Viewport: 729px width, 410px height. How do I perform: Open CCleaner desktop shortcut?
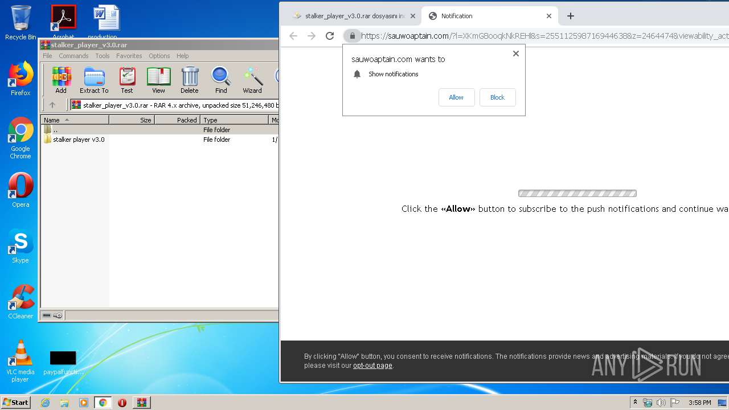point(21,302)
